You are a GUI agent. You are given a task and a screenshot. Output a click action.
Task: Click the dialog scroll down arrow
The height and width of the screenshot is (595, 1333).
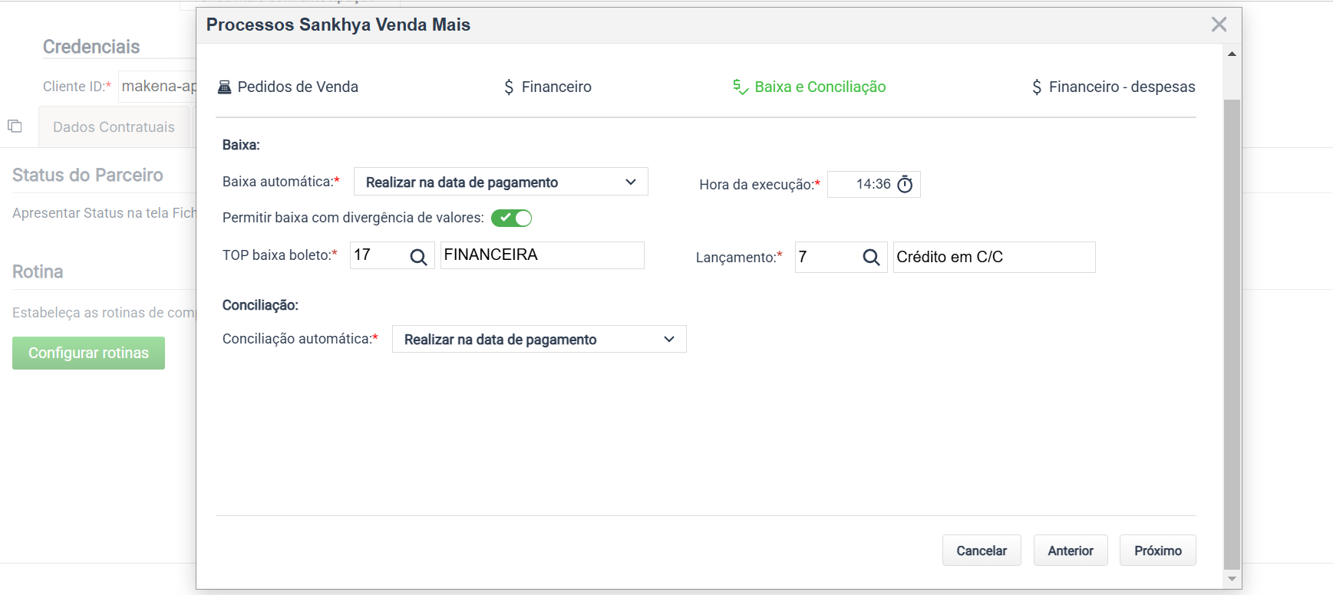point(1232,579)
